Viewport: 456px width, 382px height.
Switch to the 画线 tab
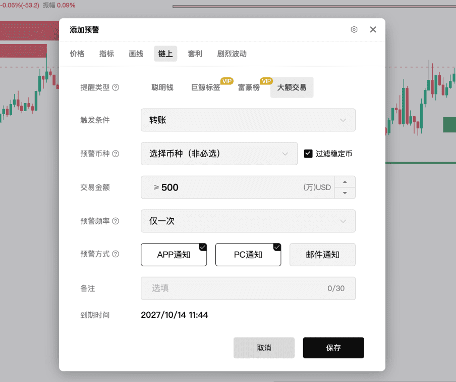pyautogui.click(x=136, y=54)
